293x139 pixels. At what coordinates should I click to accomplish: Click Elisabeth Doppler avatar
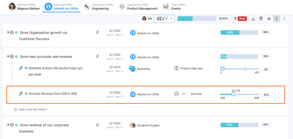point(133,125)
